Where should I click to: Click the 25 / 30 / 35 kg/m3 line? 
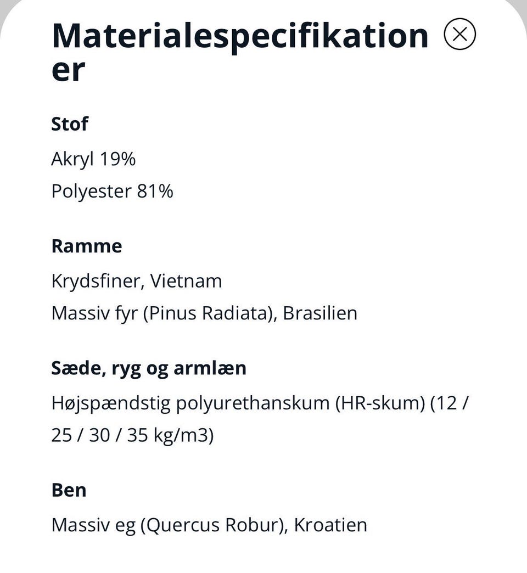(x=132, y=435)
